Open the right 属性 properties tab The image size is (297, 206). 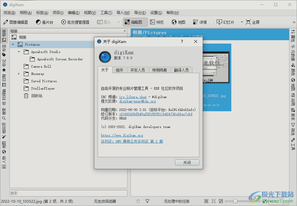(x=293, y=36)
